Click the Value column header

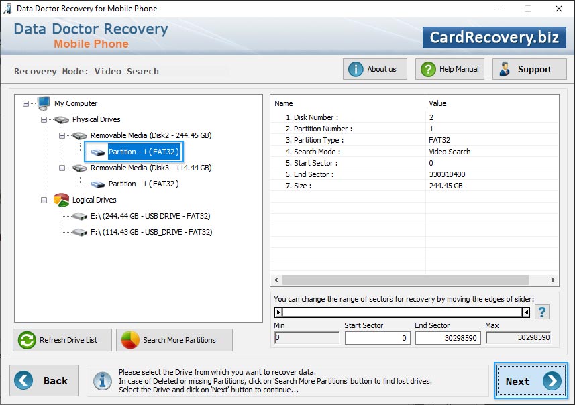(492, 103)
